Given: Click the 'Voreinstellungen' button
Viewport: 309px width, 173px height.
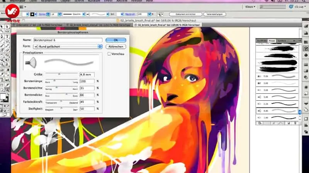Looking at the screenshot, I should pyautogui.click(x=215, y=14).
